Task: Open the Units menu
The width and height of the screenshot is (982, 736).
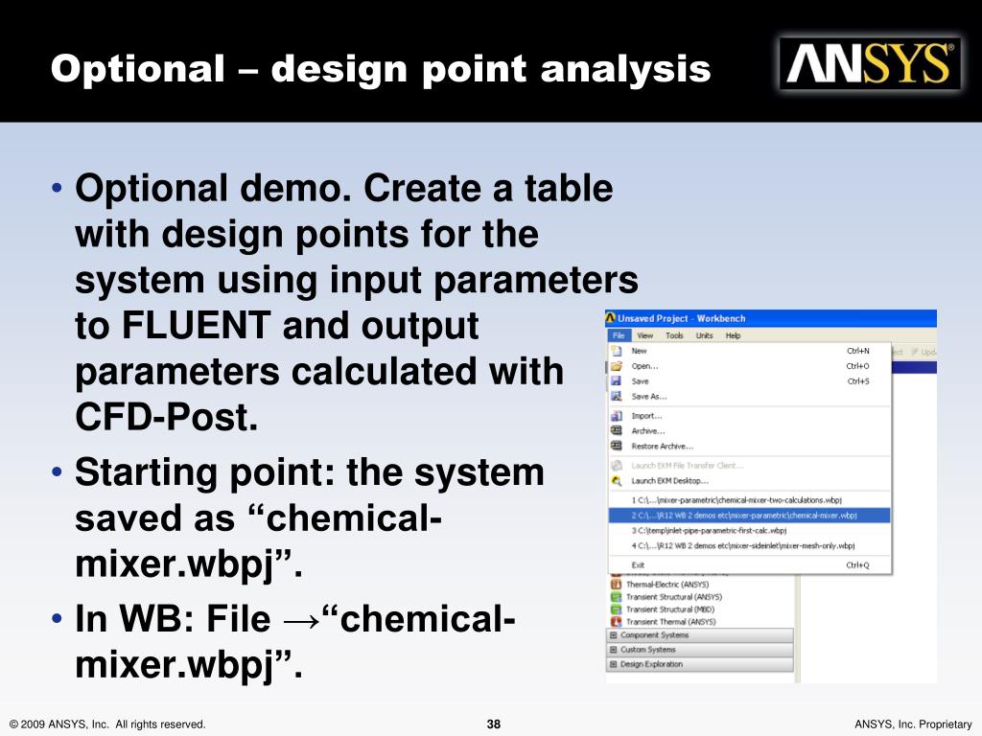Action: coord(705,335)
